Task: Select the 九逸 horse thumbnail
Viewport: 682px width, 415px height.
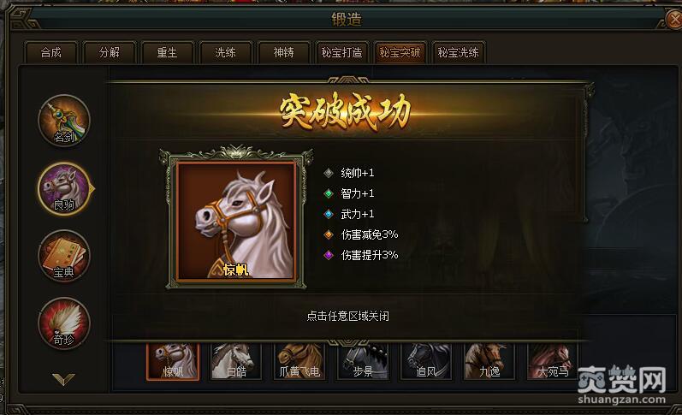Action: coord(489,362)
